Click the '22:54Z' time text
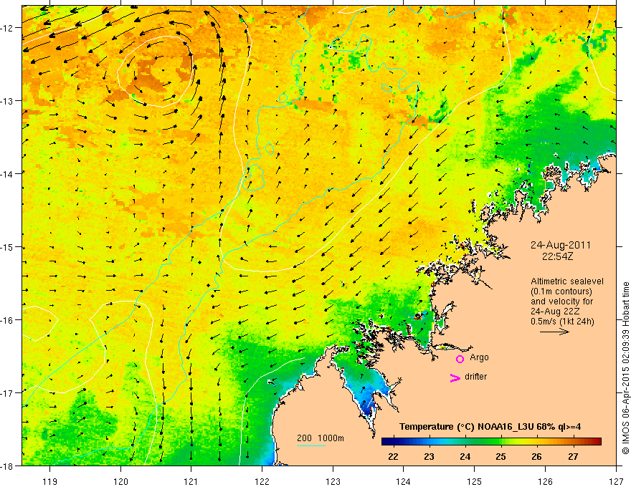This screenshot has width=631, height=487. point(557,256)
